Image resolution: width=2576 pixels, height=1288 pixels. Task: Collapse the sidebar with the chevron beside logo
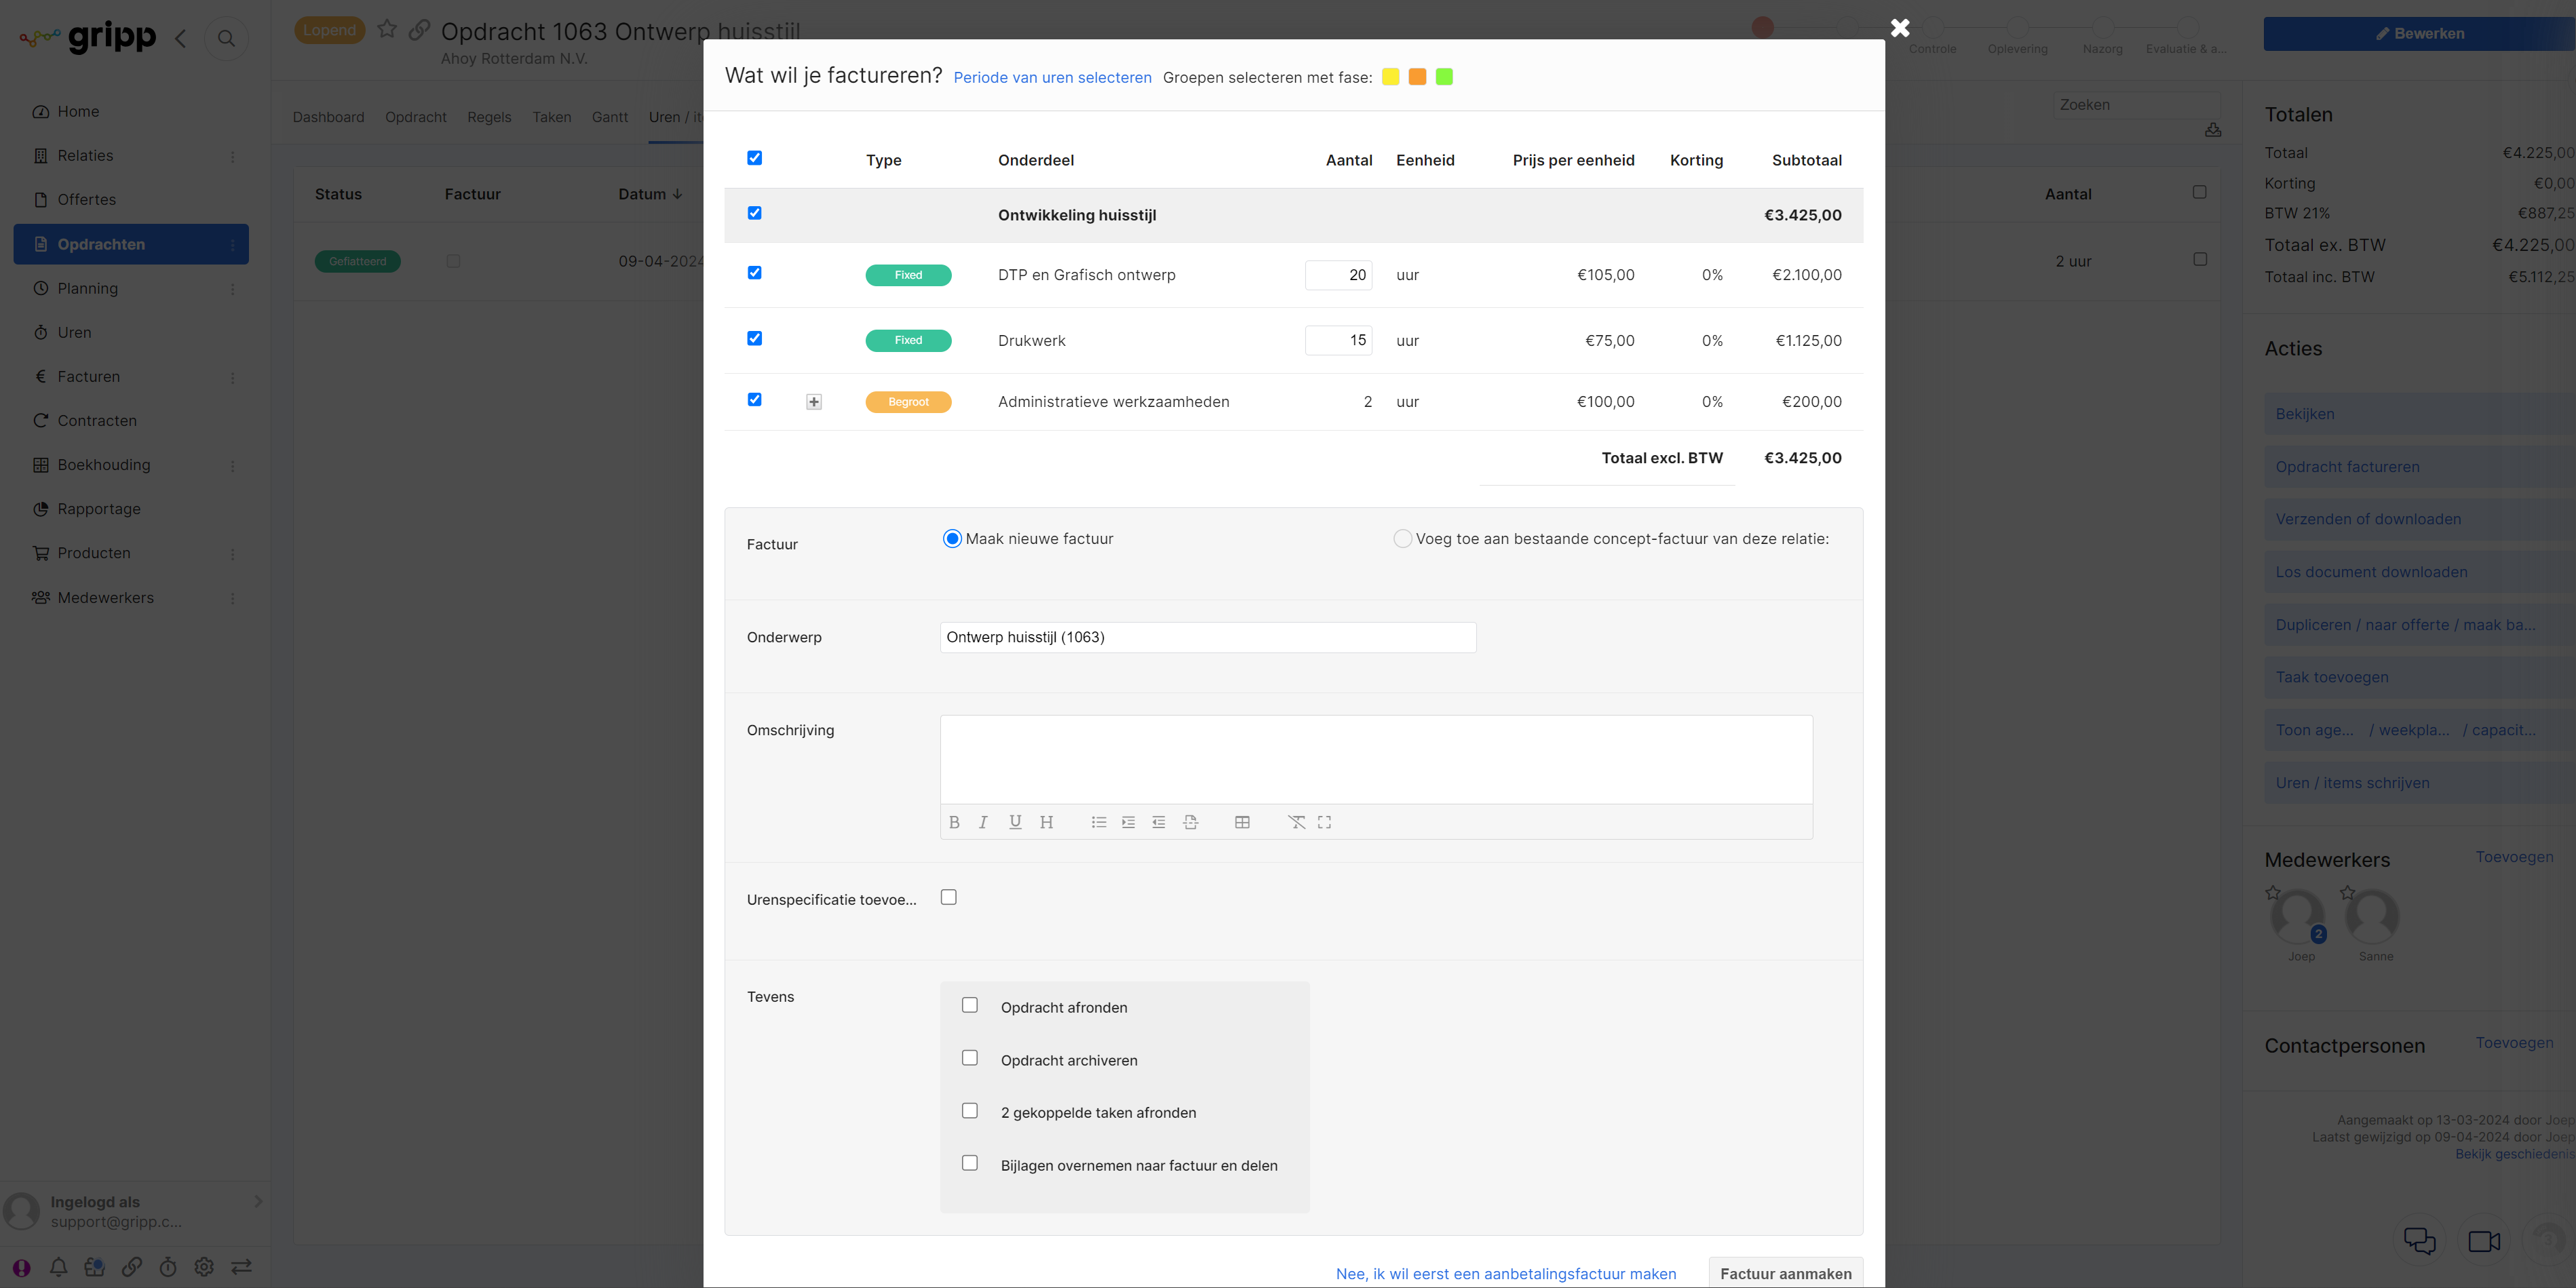click(x=181, y=38)
